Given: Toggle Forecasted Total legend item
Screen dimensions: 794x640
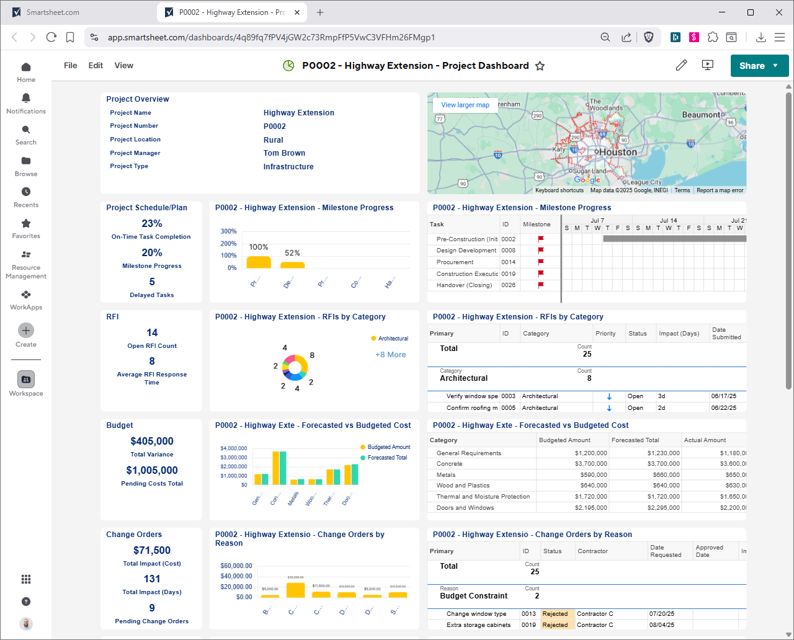Looking at the screenshot, I should [387, 458].
